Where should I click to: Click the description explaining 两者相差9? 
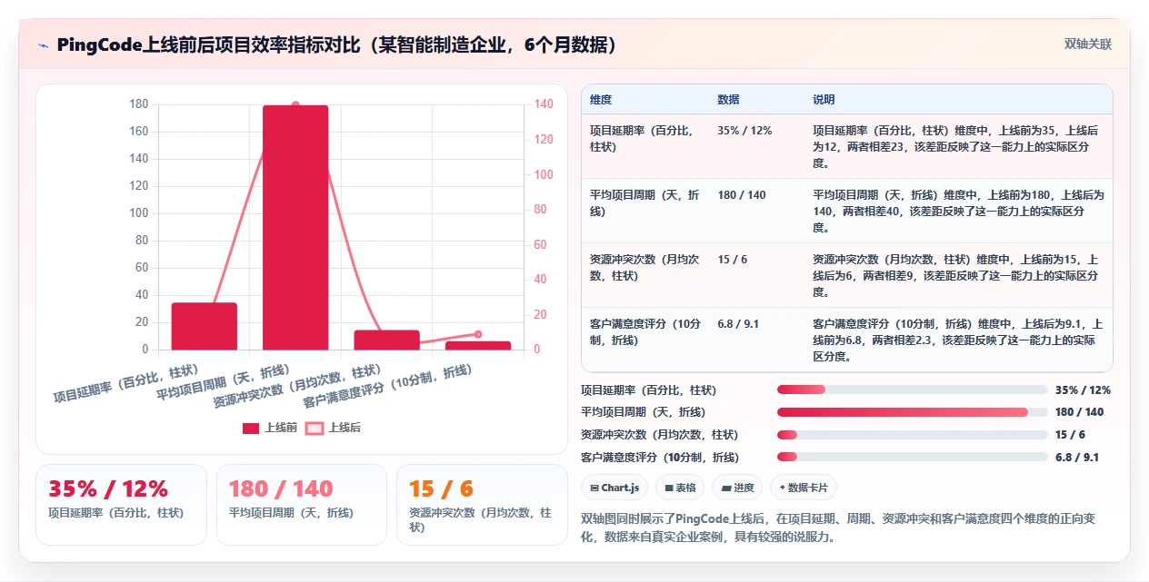pyautogui.click(x=957, y=275)
